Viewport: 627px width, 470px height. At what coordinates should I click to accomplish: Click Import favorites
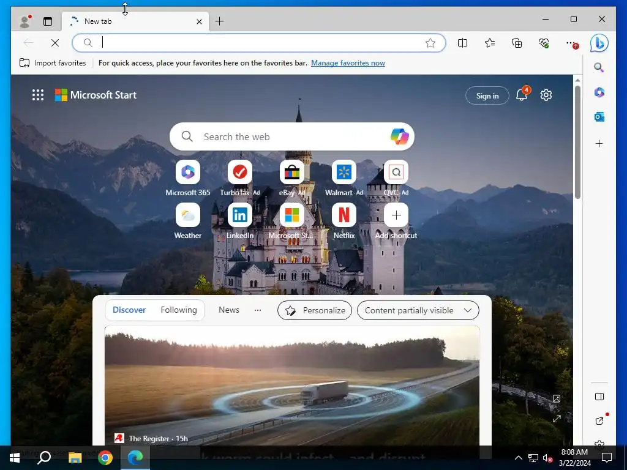point(53,63)
